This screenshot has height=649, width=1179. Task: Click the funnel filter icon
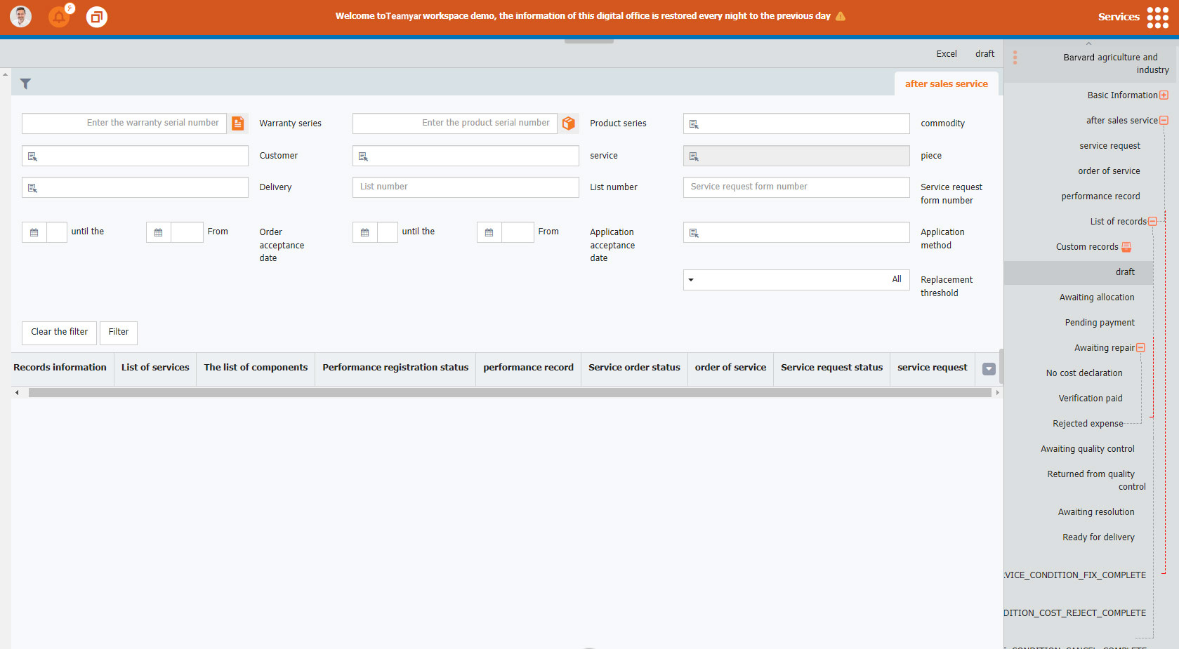(x=25, y=84)
